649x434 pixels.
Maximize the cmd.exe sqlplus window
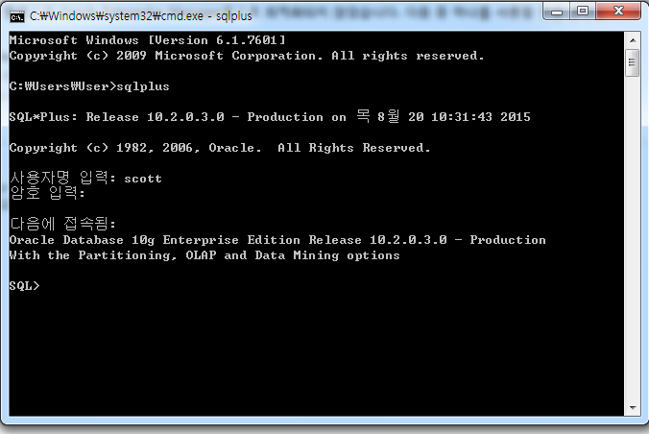tap(583, 12)
